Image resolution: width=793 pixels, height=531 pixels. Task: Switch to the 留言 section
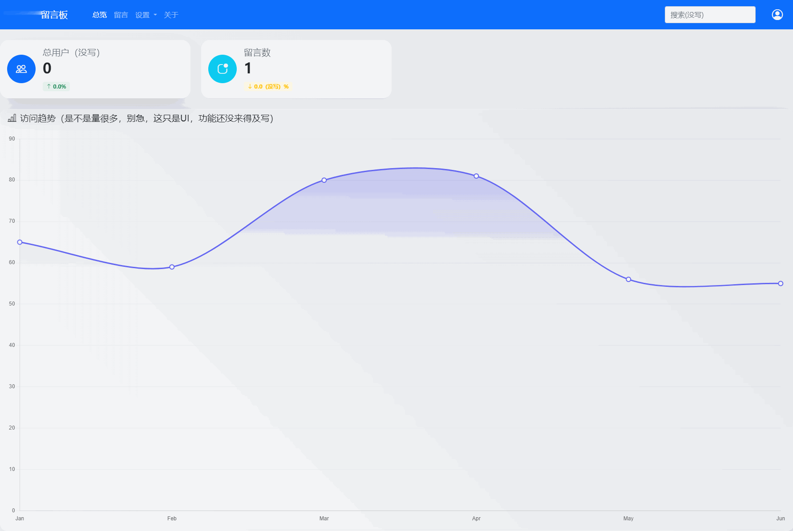coord(121,15)
